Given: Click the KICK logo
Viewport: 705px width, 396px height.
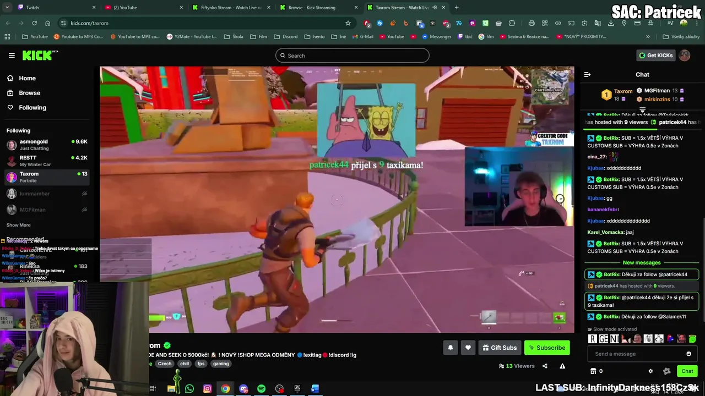Looking at the screenshot, I should (x=40, y=55).
